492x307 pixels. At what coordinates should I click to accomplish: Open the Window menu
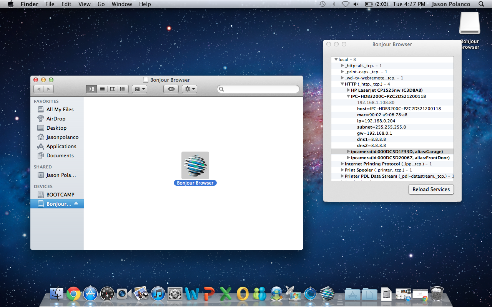(121, 4)
